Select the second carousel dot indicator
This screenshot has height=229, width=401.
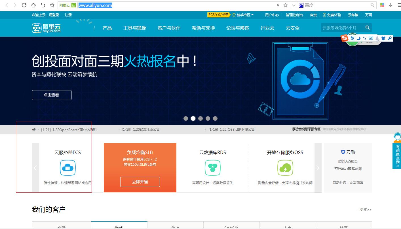(193, 118)
